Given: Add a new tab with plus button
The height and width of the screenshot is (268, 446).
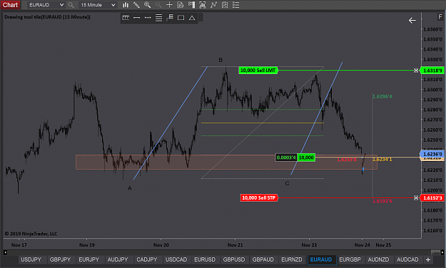Looking at the screenshot, I should [x=427, y=259].
